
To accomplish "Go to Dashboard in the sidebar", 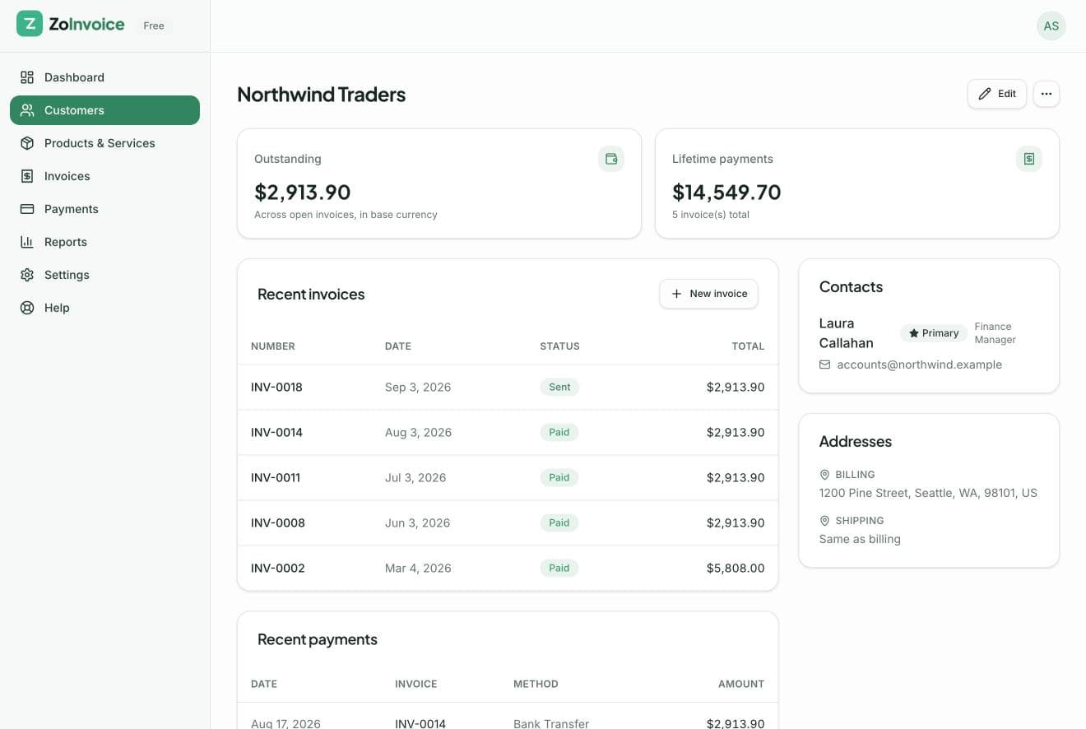I will pos(104,77).
